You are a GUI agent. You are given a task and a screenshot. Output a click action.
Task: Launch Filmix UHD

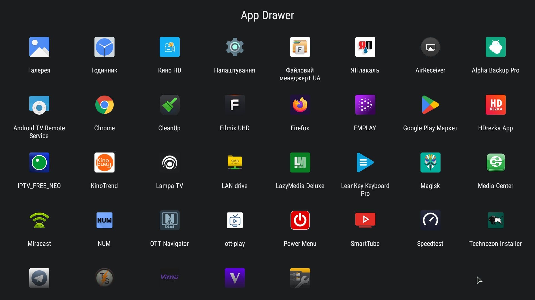[235, 105]
